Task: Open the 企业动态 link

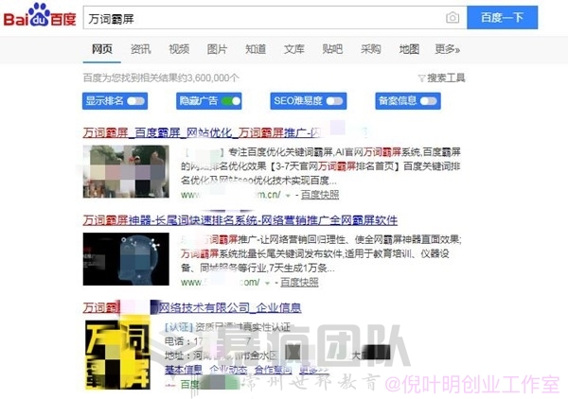Action: tap(228, 370)
